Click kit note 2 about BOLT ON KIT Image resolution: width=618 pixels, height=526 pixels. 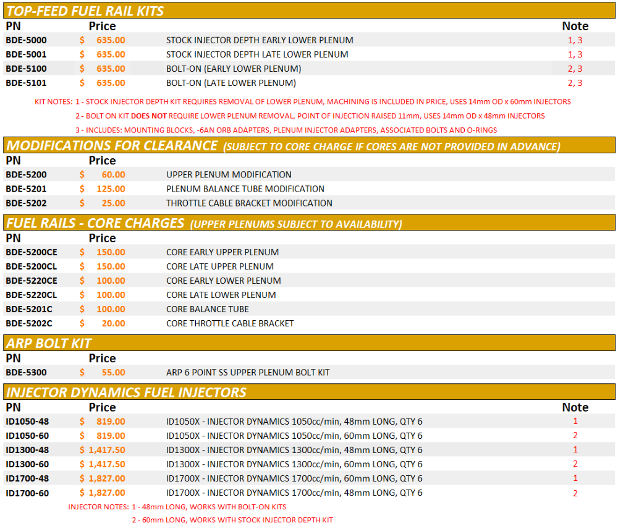click(x=310, y=116)
